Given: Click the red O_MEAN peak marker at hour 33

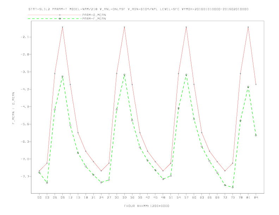Looking at the screenshot, I should coord(124,27).
